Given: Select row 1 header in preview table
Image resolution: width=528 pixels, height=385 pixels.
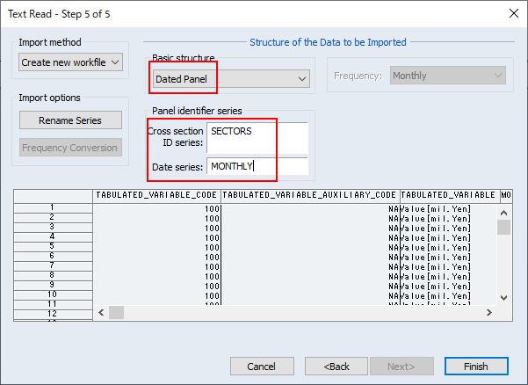Looking at the screenshot, I should click(53, 207).
